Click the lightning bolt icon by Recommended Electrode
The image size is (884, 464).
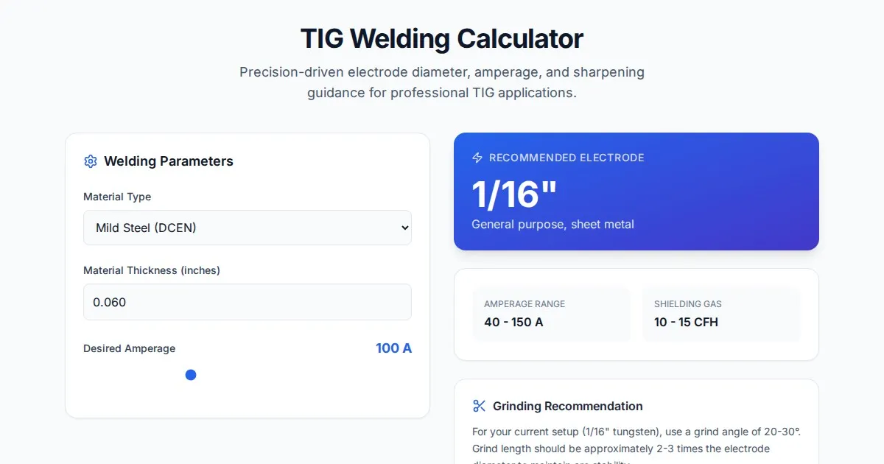[x=477, y=158]
